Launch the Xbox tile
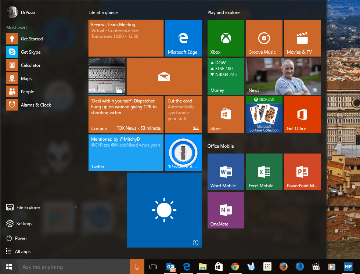This screenshot has width=360, height=274. click(x=226, y=38)
